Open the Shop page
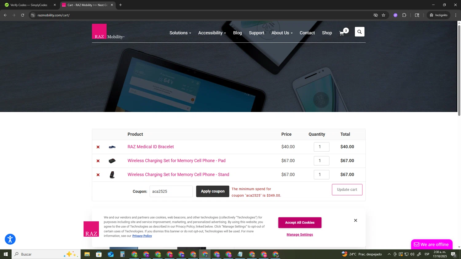 coord(327,33)
